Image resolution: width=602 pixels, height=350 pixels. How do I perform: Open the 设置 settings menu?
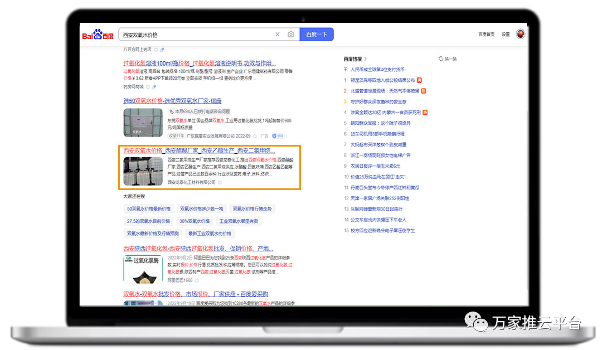pos(506,35)
